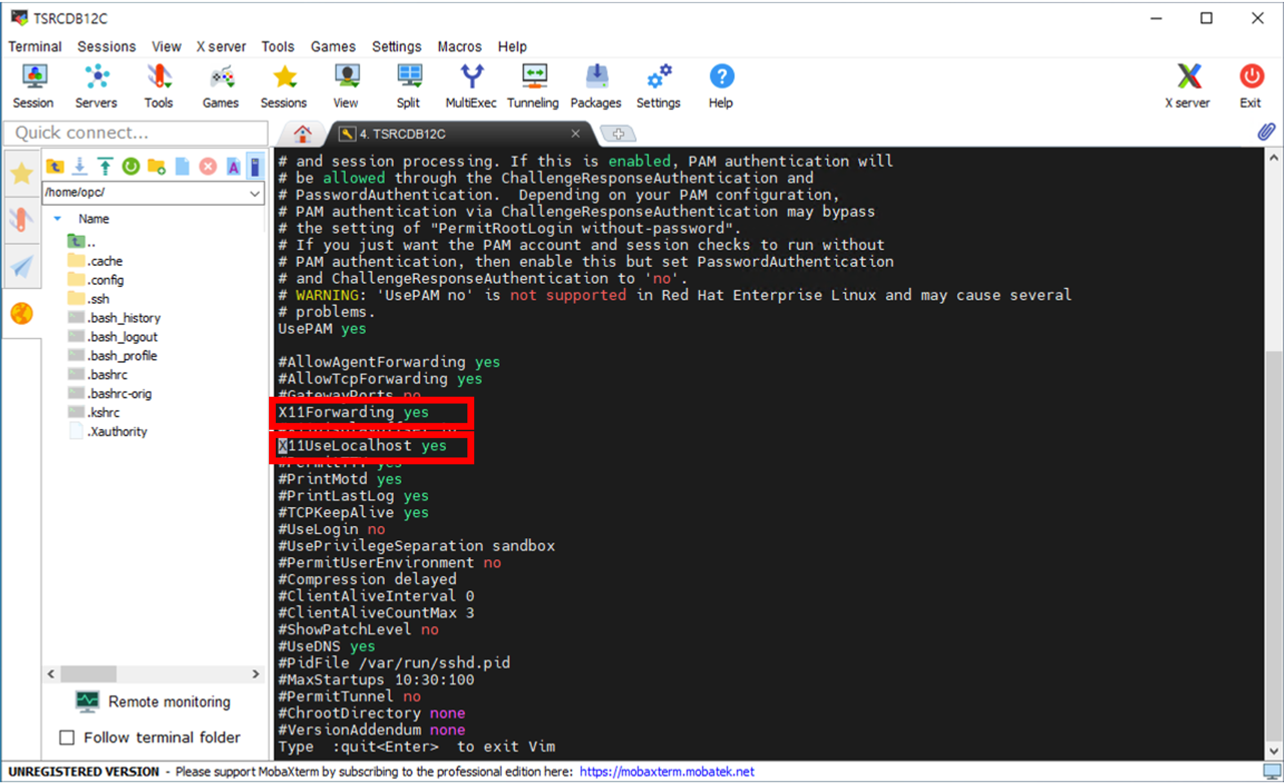Screen dimensions: 1284x784
Task: Open the Help menu
Action: (513, 47)
